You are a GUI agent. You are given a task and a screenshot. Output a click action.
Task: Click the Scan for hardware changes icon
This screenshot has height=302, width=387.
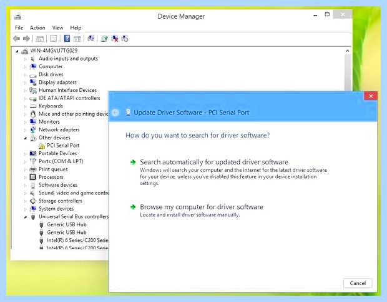(x=91, y=38)
